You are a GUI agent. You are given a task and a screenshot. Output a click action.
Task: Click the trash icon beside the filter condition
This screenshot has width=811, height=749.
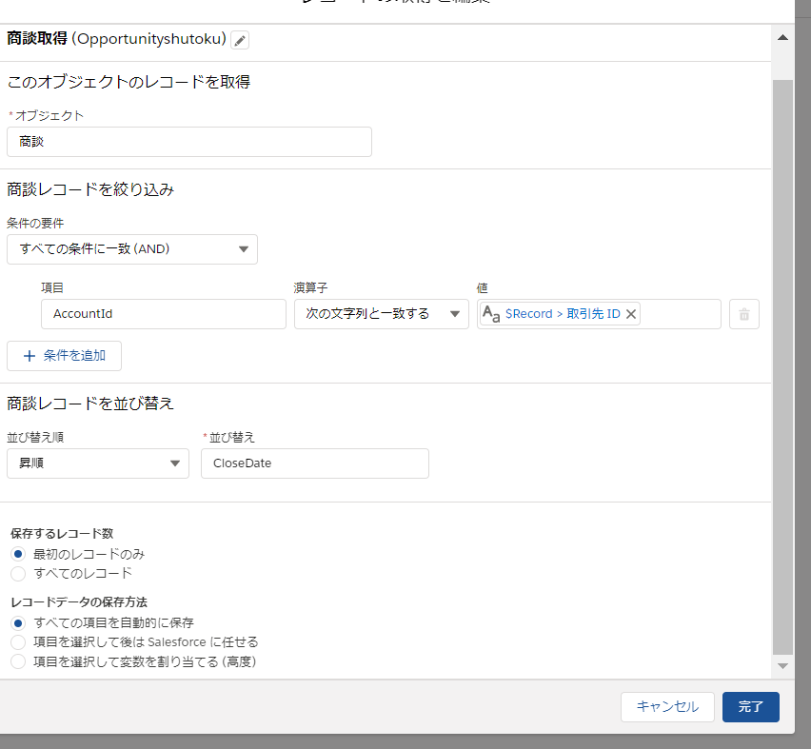pos(743,314)
